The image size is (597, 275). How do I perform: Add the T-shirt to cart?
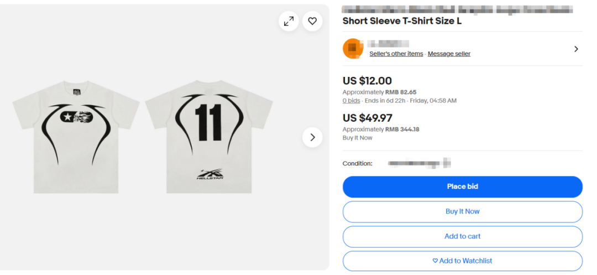(x=462, y=236)
